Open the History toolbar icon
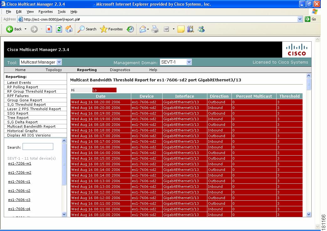Image resolution: width=327 pixels, height=231 pixels. [130, 29]
